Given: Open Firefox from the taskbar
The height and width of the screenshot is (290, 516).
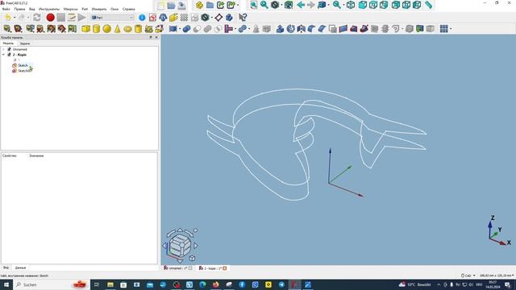Looking at the screenshot, I should click(215, 284).
